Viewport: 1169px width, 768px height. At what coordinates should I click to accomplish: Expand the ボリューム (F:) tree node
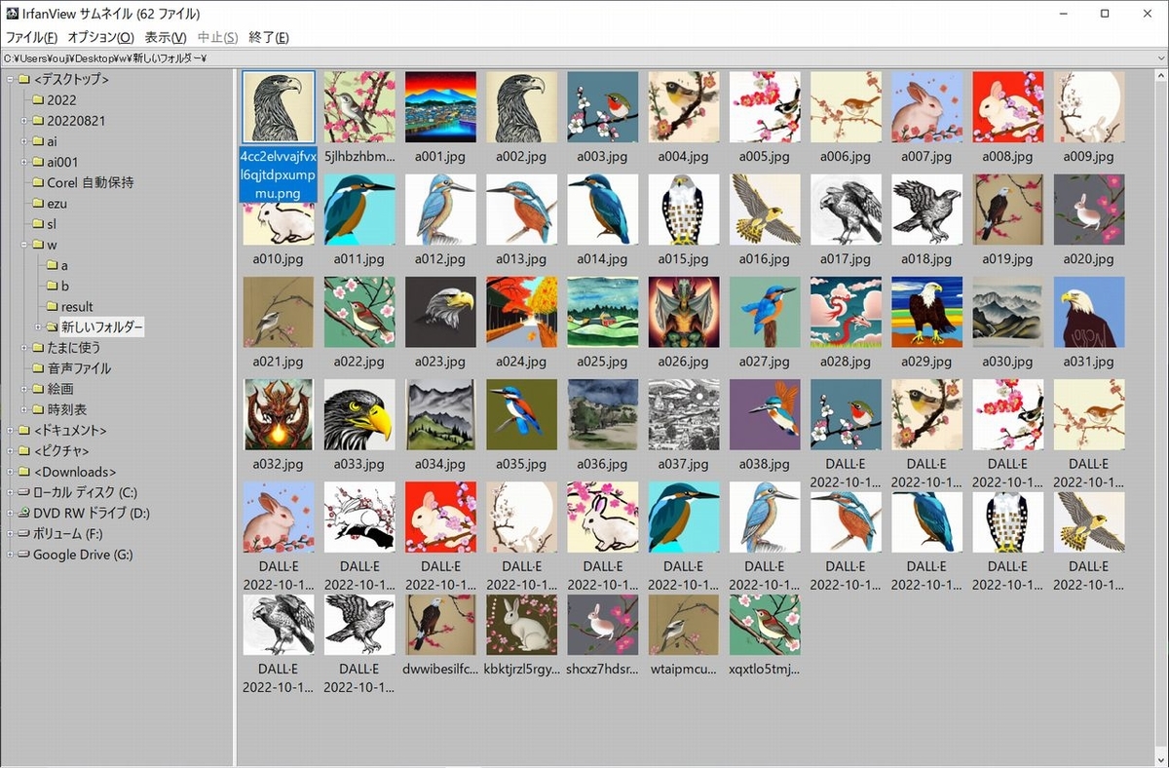pyautogui.click(x=10, y=534)
